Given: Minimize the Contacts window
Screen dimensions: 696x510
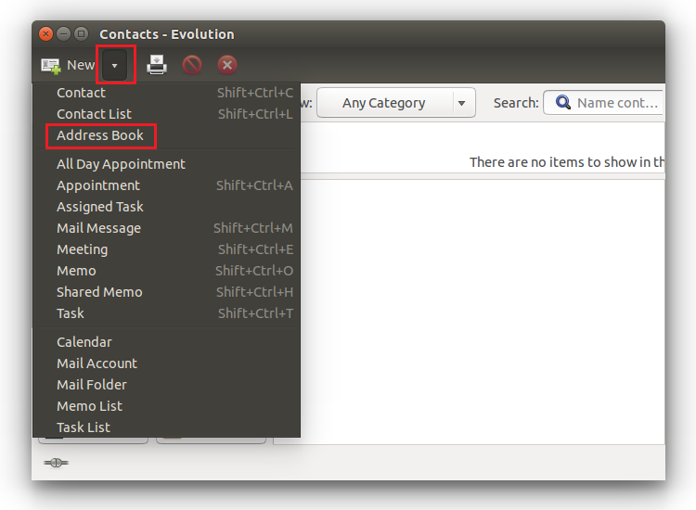Looking at the screenshot, I should (x=63, y=33).
